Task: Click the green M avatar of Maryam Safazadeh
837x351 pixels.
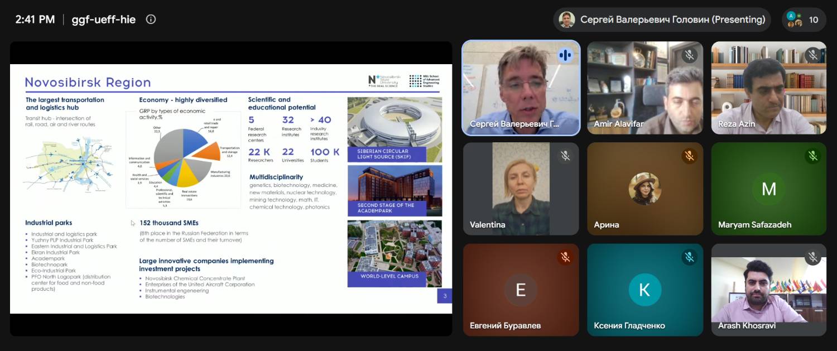Action: tap(769, 189)
